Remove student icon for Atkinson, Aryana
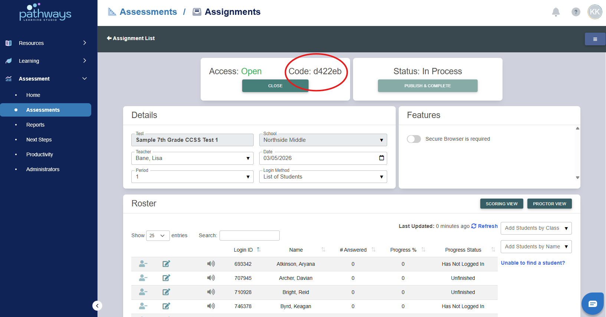Image resolution: width=606 pixels, height=317 pixels. [x=143, y=264]
